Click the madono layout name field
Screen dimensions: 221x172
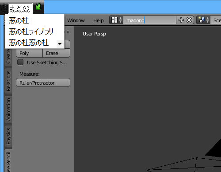point(149,20)
